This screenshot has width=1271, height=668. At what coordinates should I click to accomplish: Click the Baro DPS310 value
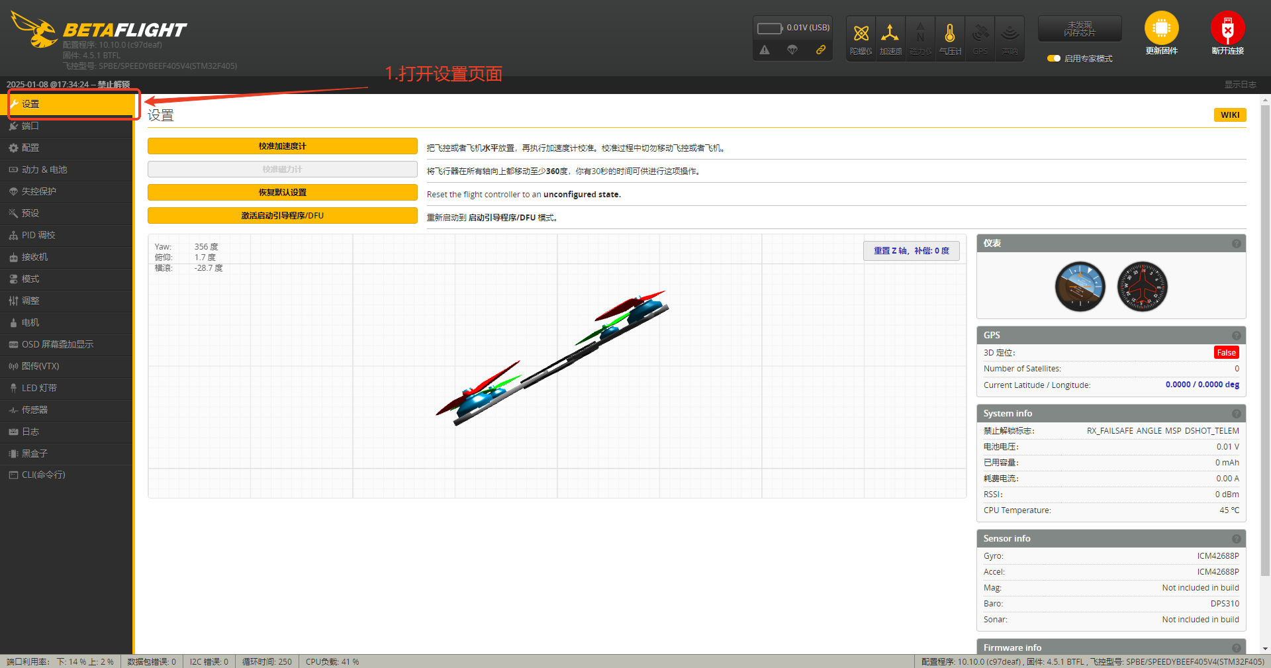[x=1225, y=604]
